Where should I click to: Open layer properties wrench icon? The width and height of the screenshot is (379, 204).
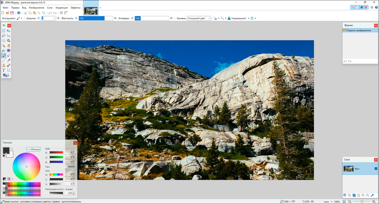click(372, 195)
